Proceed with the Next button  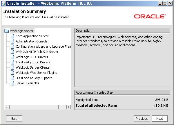(x=160, y=119)
